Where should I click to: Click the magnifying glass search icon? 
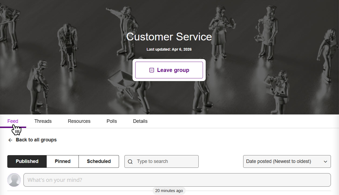pos(130,162)
